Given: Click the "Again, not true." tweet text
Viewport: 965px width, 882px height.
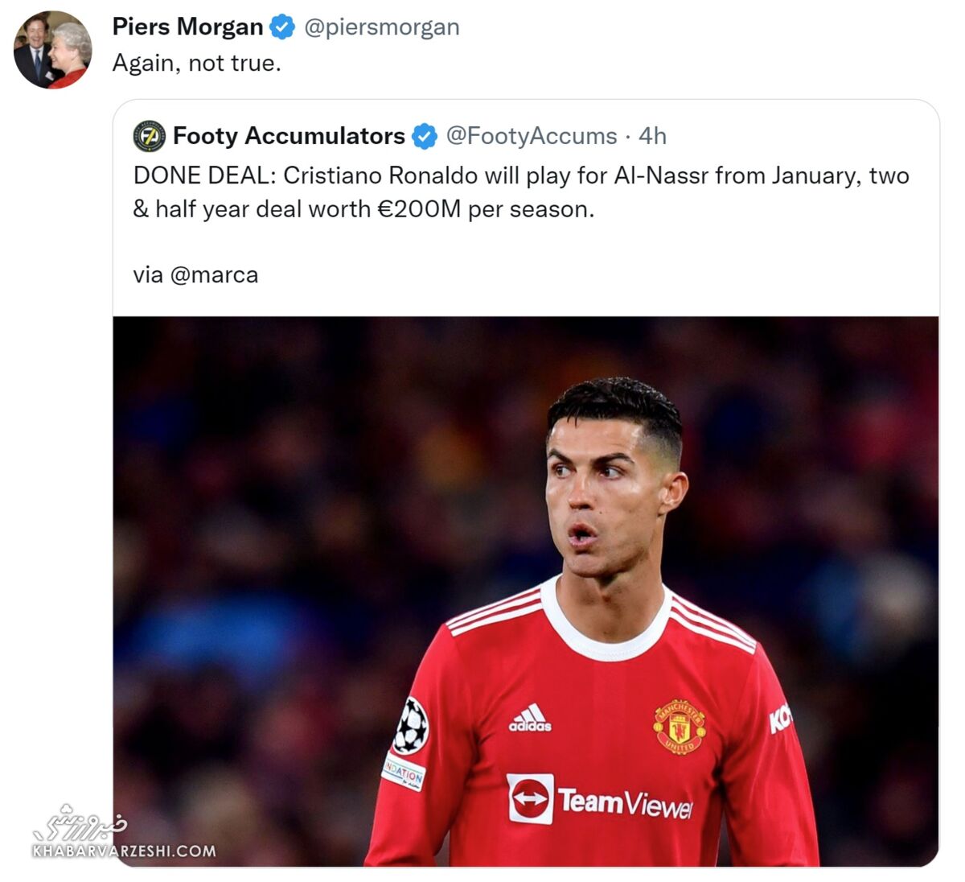Looking at the screenshot, I should point(197,63).
